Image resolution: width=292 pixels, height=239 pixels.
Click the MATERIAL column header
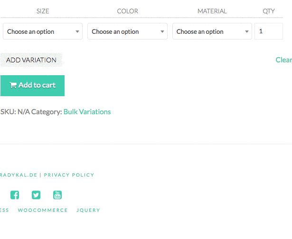[212, 11]
